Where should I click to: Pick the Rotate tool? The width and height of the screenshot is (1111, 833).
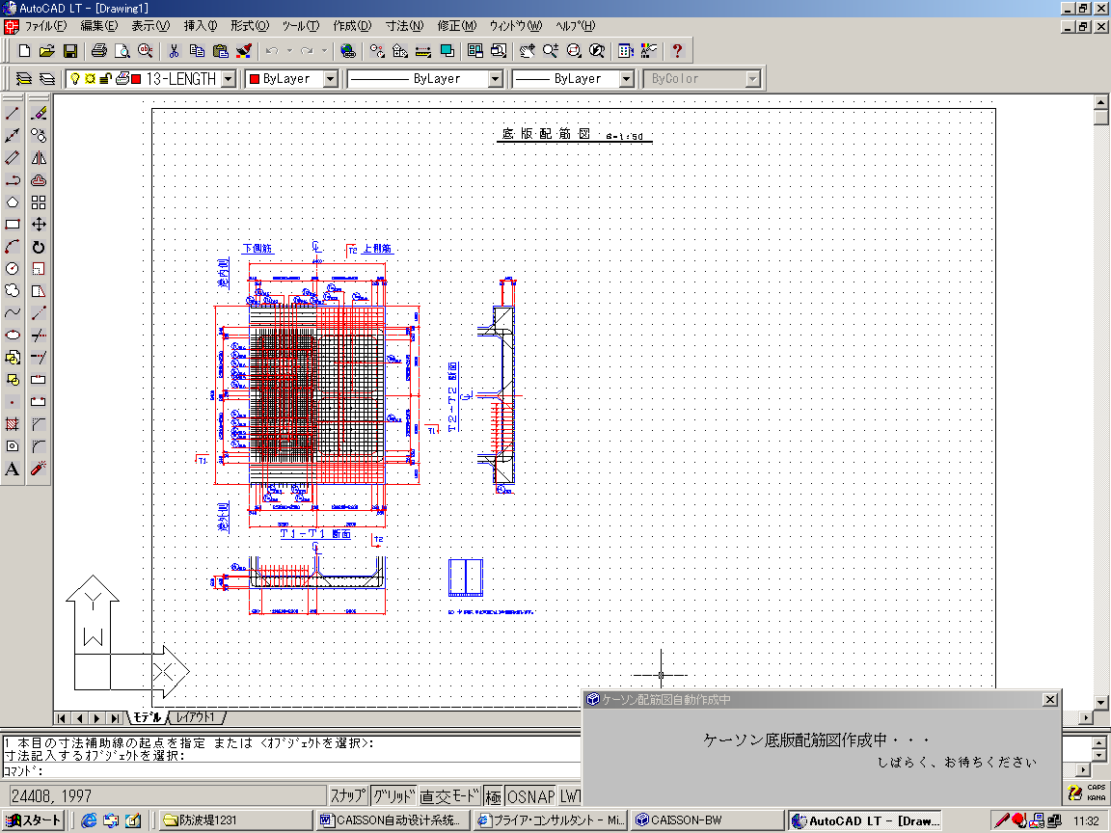click(x=39, y=247)
